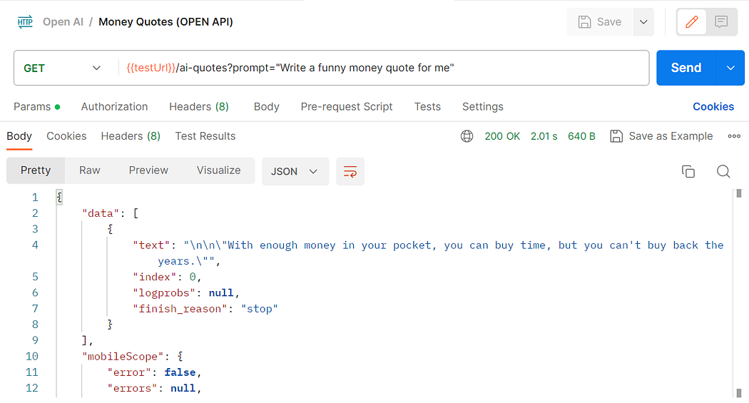Open the Authorization tab

(x=114, y=106)
